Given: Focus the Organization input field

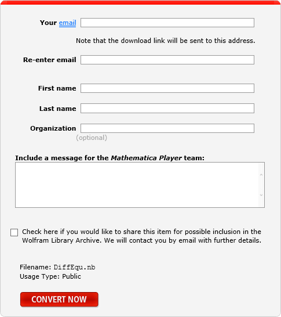Looking at the screenshot, I should [x=167, y=128].
